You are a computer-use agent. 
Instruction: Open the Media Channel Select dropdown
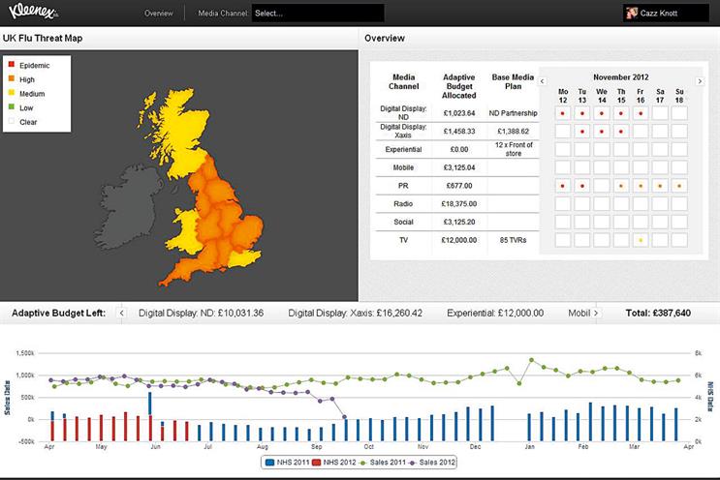click(318, 14)
